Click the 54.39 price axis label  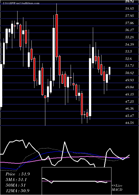[x=130, y=44]
